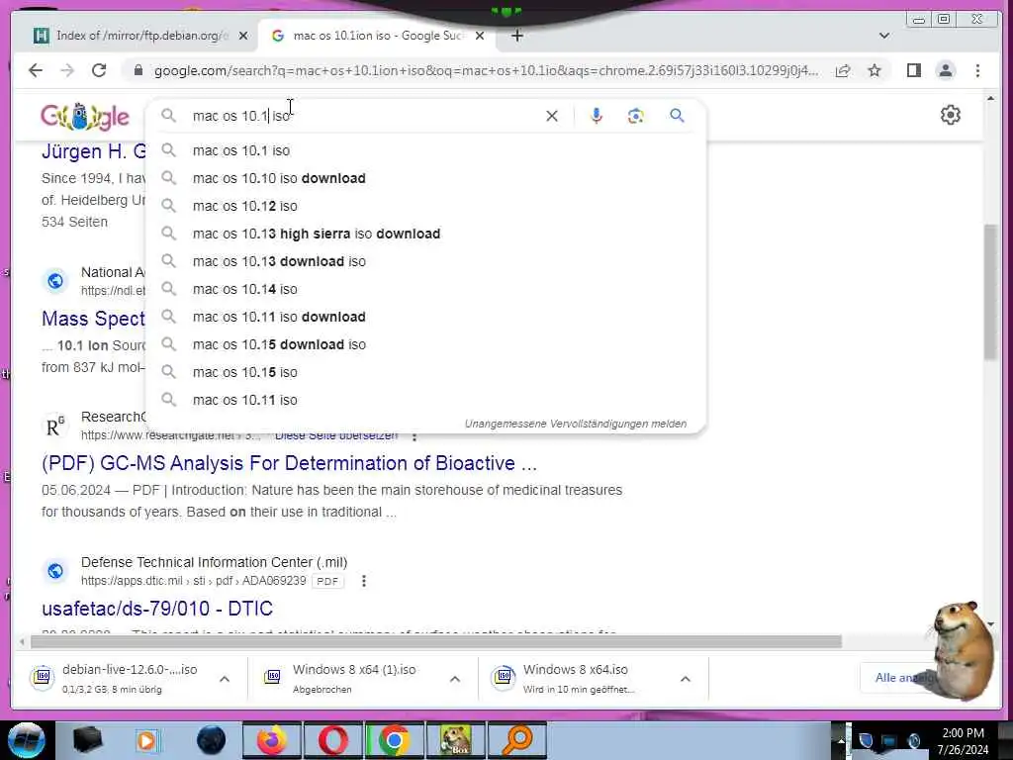Close the Index of /mirror tab
This screenshot has width=1013, height=760.
[243, 36]
